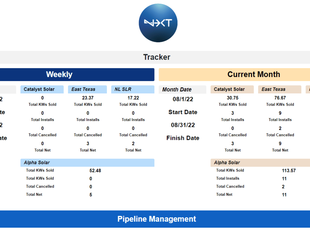Click Catalyst Solar monthly KWs value 30.75

point(233,98)
